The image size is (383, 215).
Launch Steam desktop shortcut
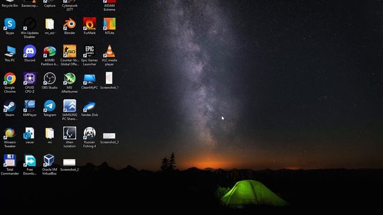[10, 108]
